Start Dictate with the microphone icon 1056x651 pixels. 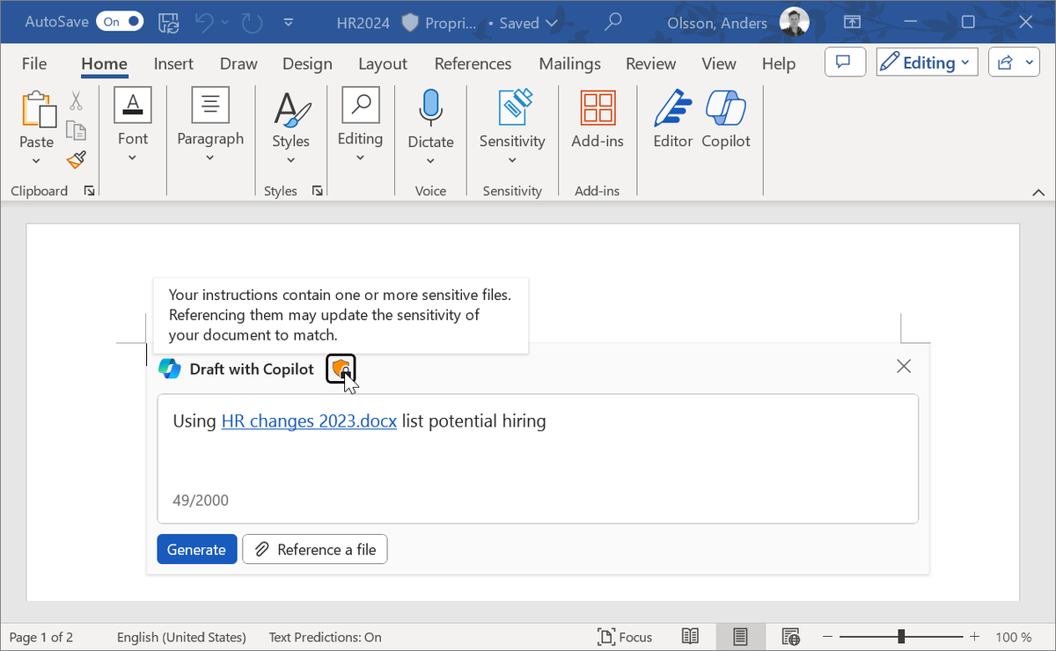(430, 107)
